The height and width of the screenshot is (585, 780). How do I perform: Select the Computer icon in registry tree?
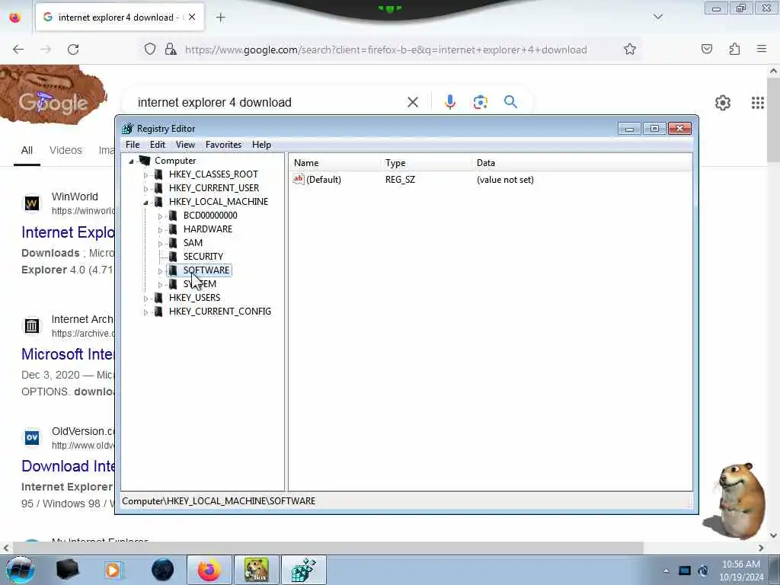point(144,160)
